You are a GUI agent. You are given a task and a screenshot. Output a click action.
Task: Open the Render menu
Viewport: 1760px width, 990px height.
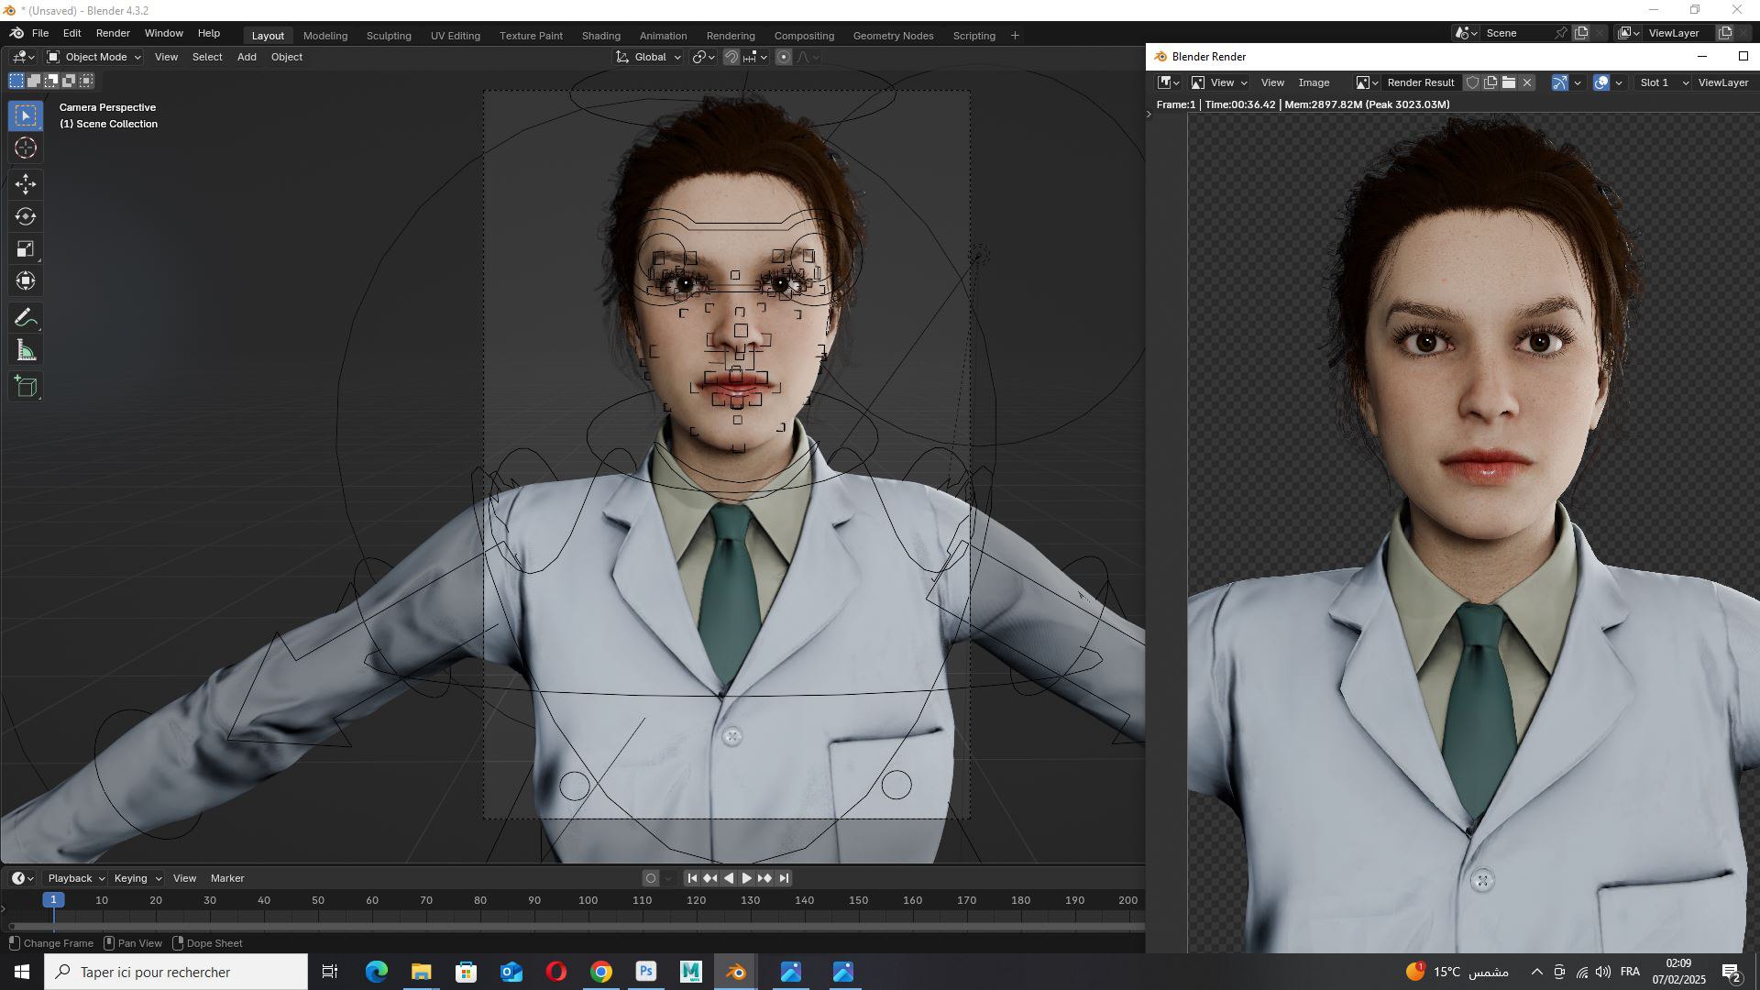point(113,33)
